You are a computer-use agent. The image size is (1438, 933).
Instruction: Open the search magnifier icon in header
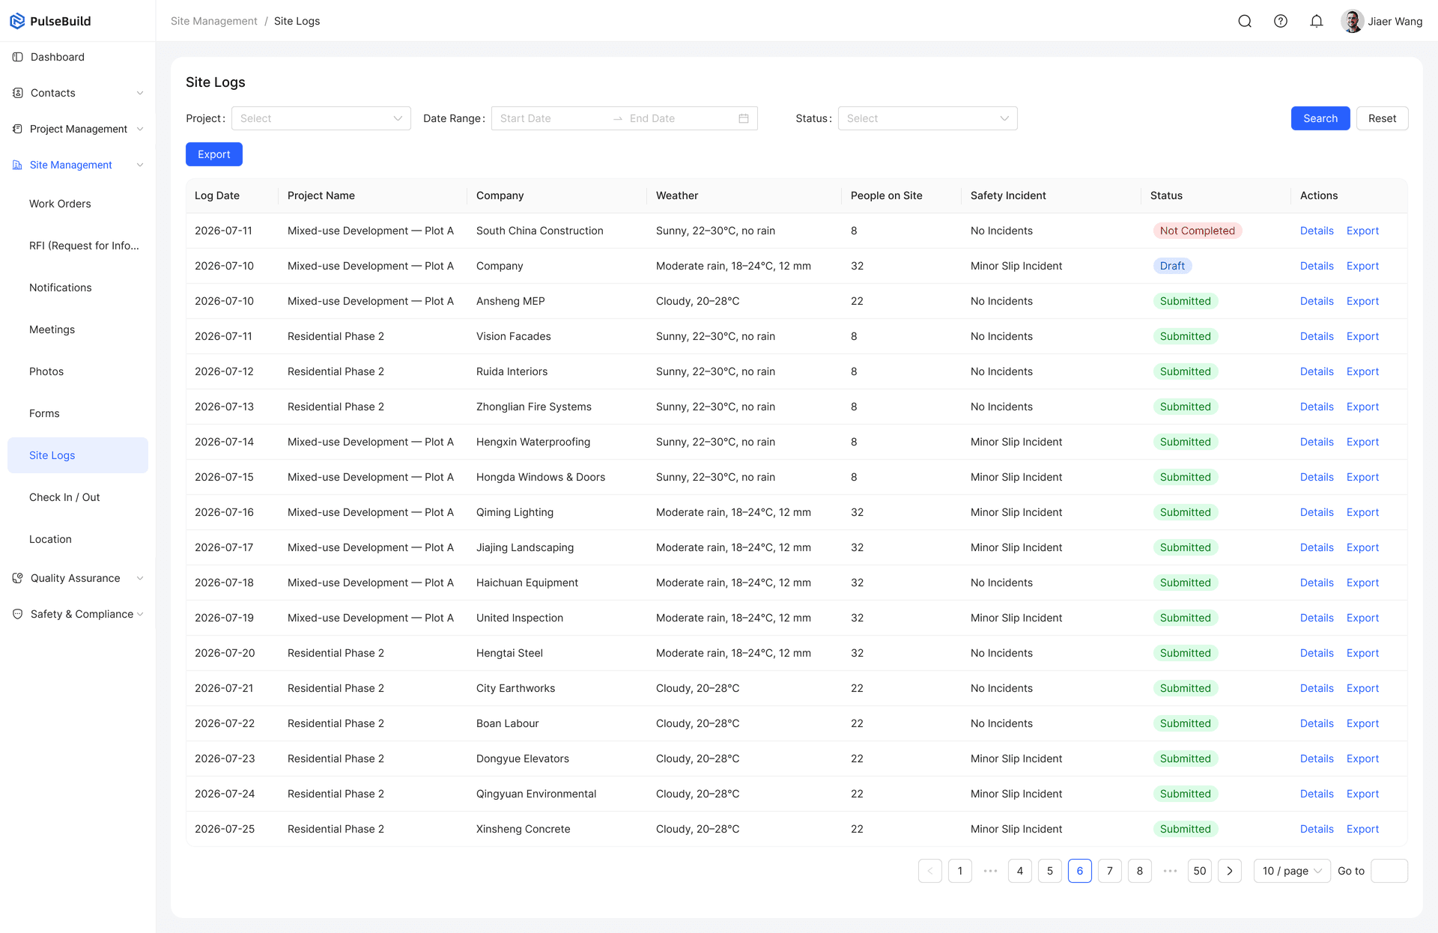point(1245,21)
